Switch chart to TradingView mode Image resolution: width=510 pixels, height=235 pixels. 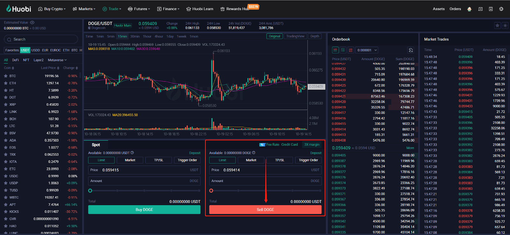pos(295,36)
